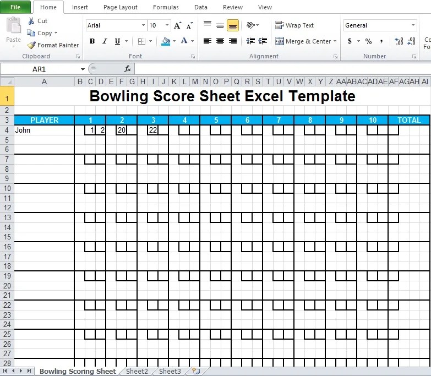The image size is (431, 376).
Task: Switch to the Review tab
Action: [232, 7]
